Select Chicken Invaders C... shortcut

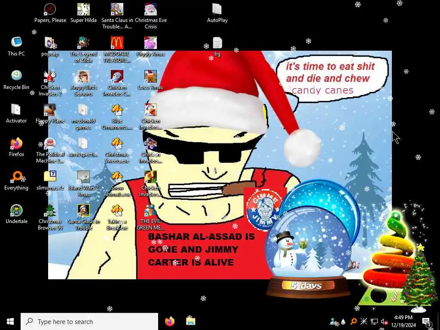117,83
